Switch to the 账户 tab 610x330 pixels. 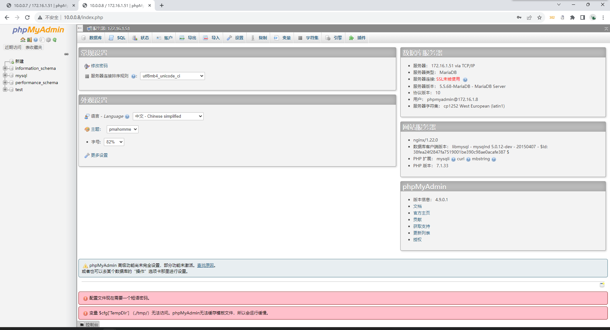[164, 38]
